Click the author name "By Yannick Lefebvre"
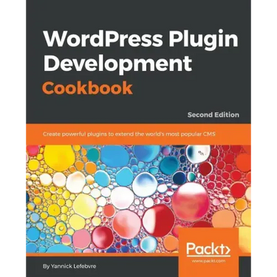 click(69, 267)
